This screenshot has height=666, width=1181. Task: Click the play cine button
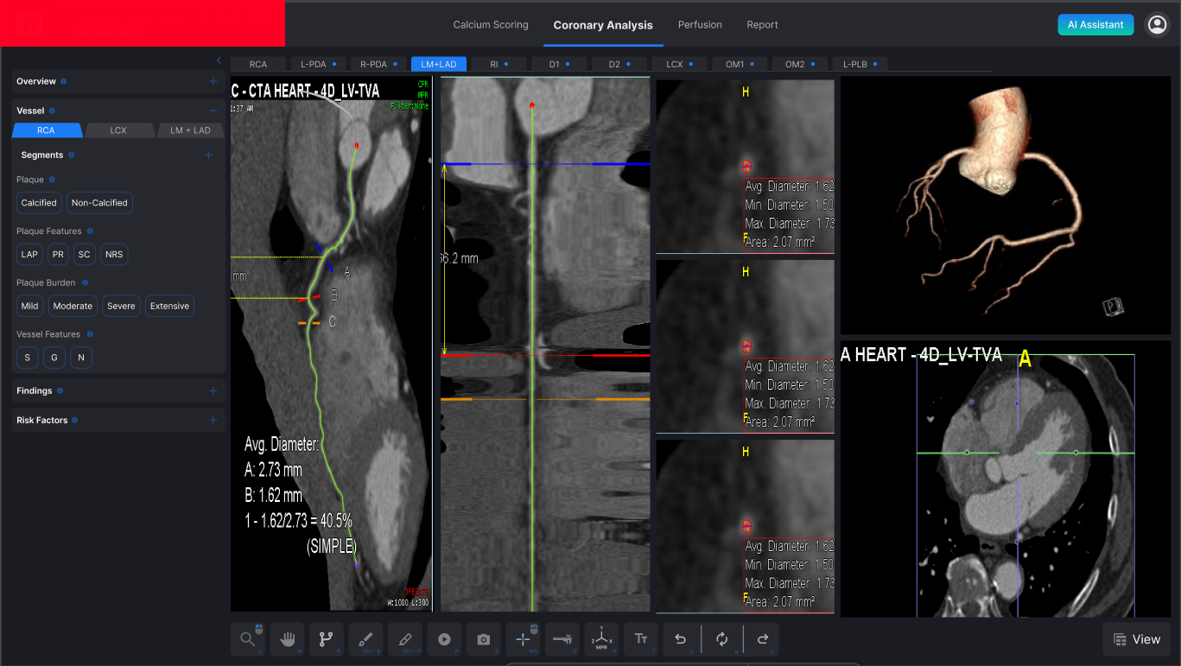pyautogui.click(x=444, y=639)
